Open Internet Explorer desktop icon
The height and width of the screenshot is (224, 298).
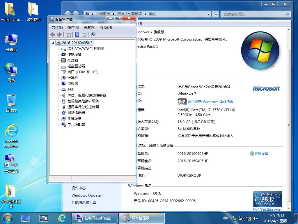(11, 136)
